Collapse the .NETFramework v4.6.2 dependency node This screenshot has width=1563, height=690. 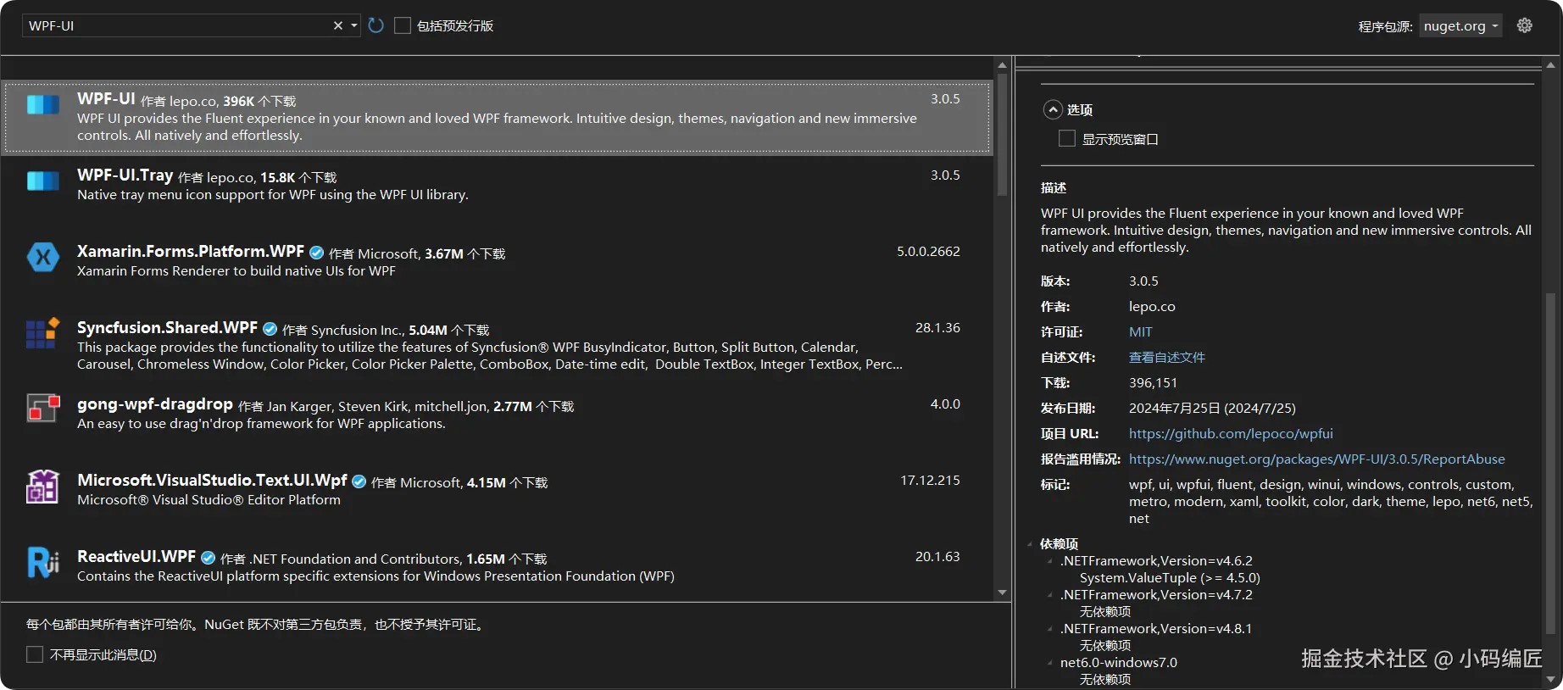[1050, 561]
